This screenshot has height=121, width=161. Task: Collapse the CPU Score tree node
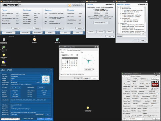click(x=121, y=18)
